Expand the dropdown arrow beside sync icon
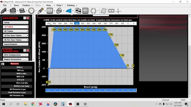Viewport: 191px width, 107px height. coord(98,11)
